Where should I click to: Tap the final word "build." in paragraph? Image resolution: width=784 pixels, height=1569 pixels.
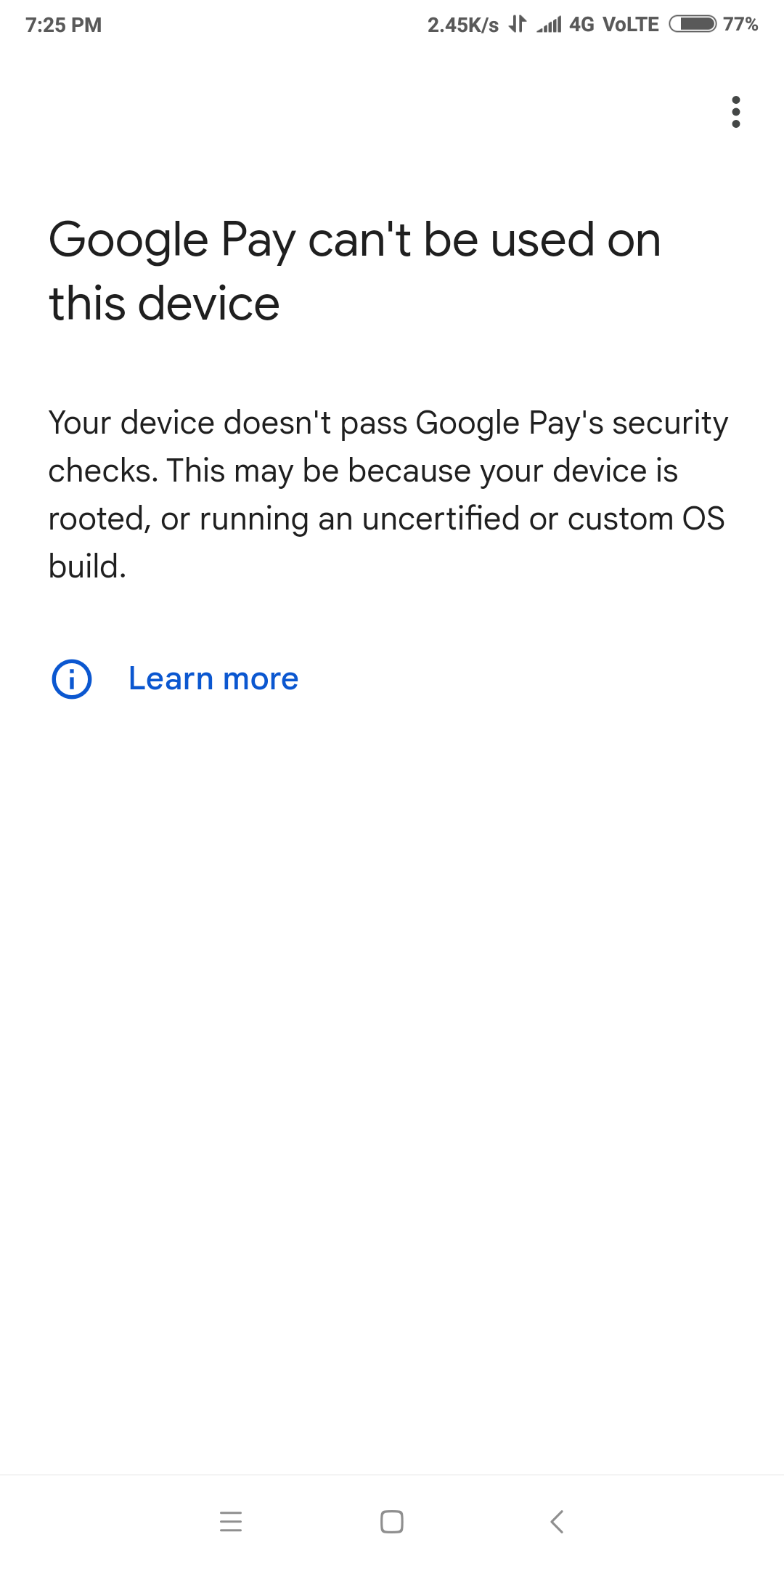coord(87,567)
